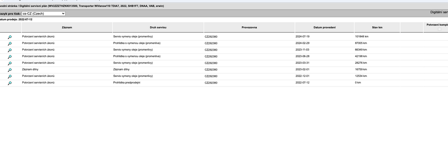Open details magnifier for 2022-12-01 record
The height and width of the screenshot is (163, 448).
[x=10, y=76]
